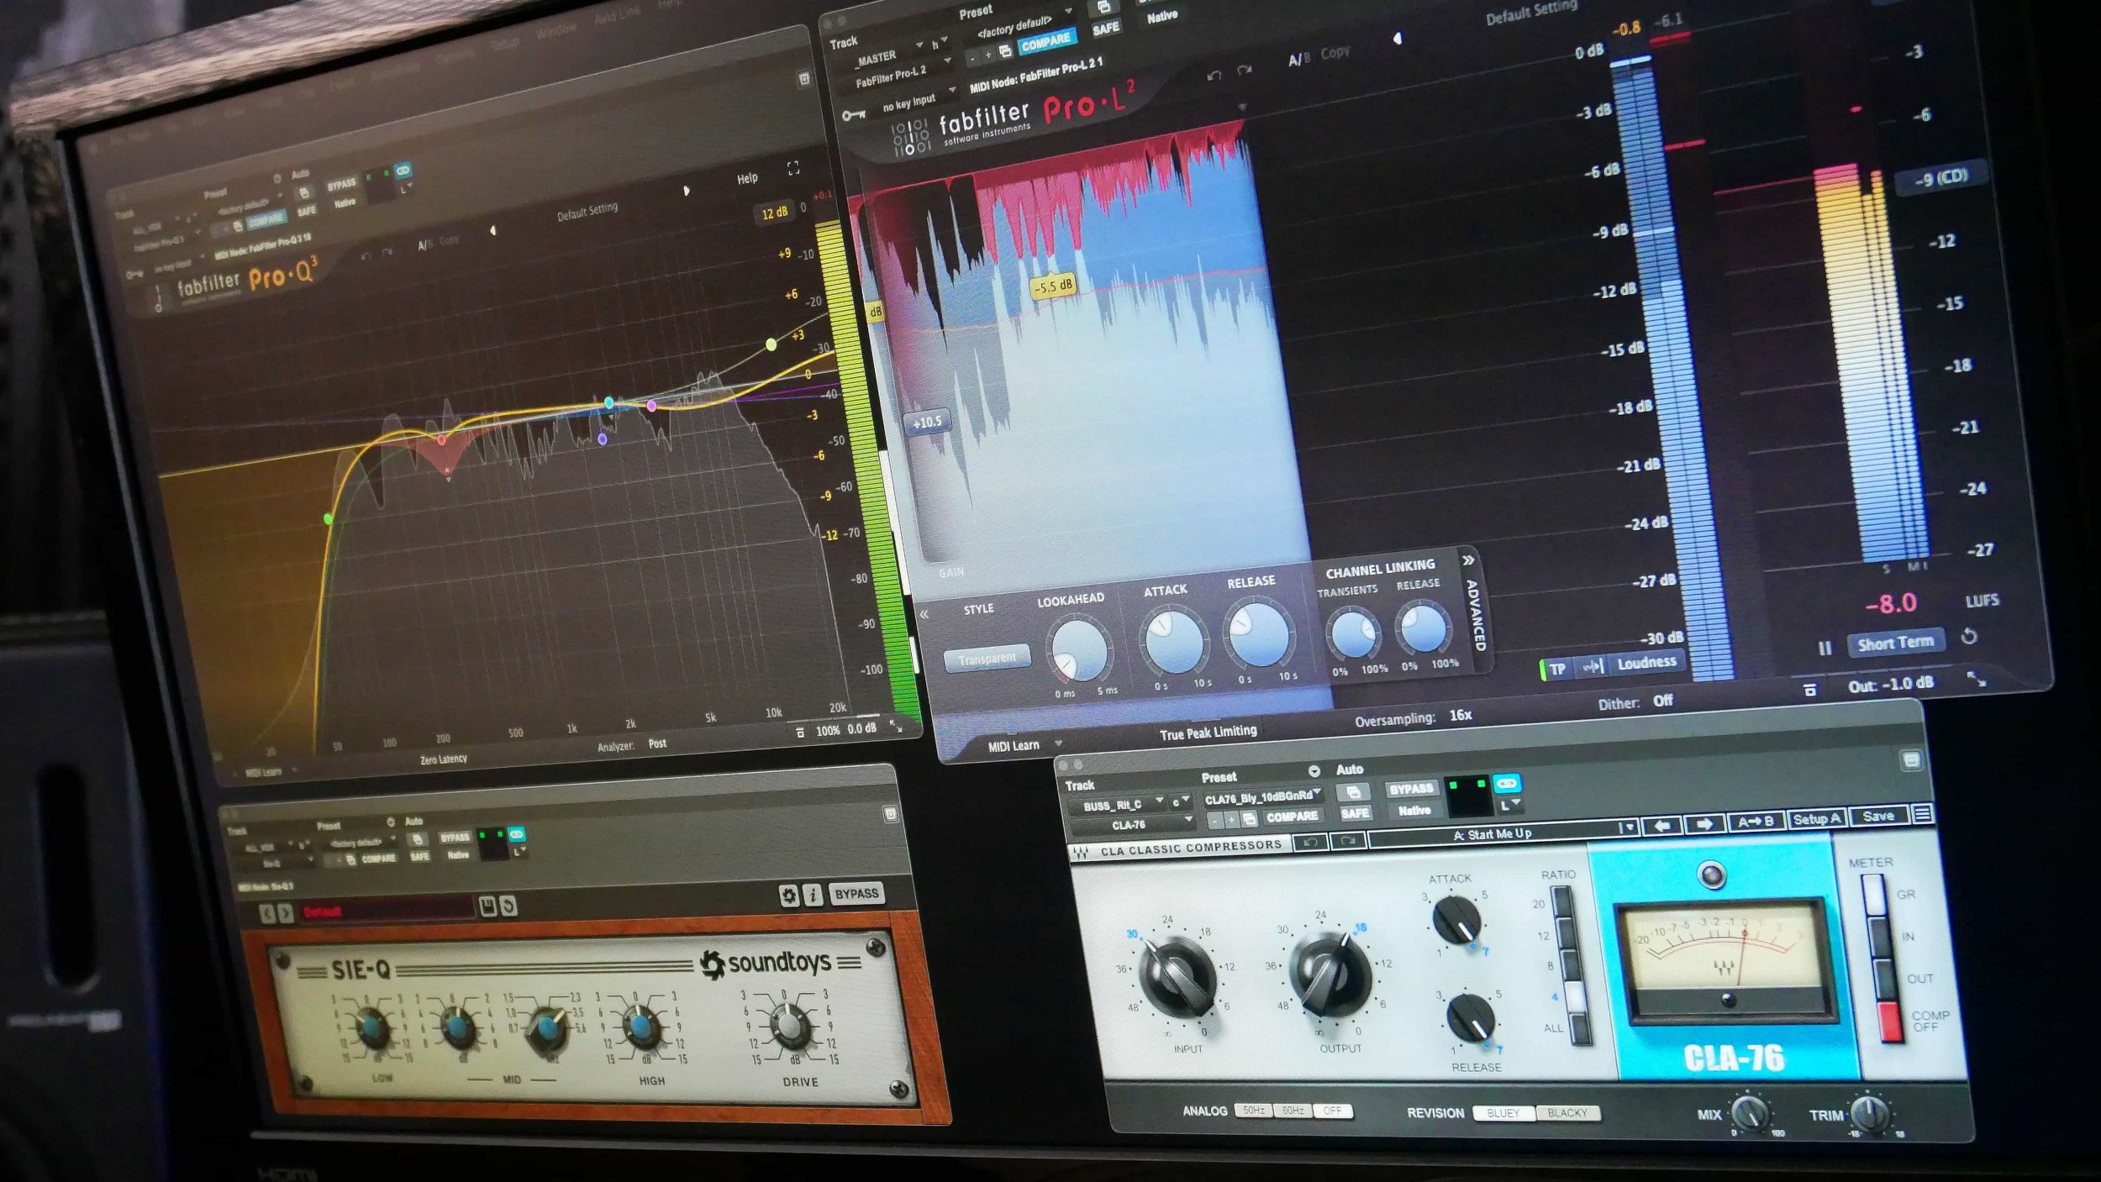Switch to the Loudness metering tab

click(1646, 663)
